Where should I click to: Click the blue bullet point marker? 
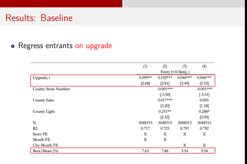click(13, 46)
